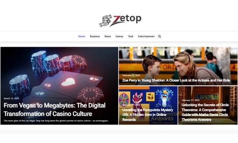Open the Tech navigation link
The width and height of the screenshot is (238, 143).
tap(131, 36)
